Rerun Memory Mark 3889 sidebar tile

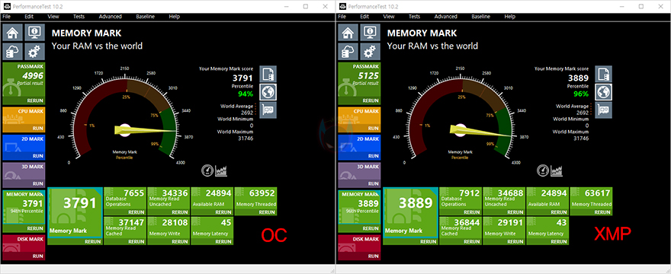371,229
